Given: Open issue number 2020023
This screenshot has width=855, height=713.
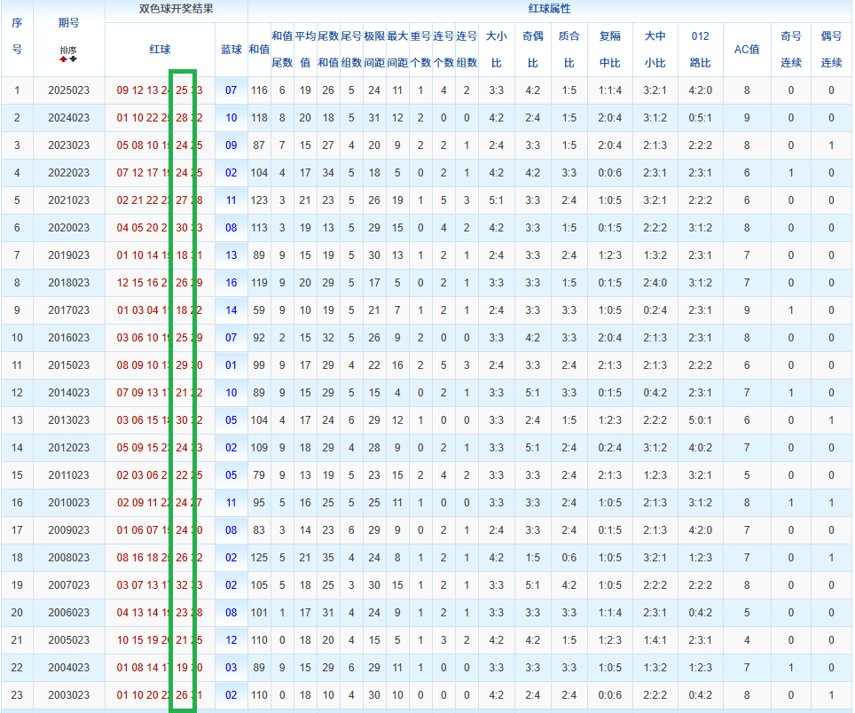Looking at the screenshot, I should (x=68, y=228).
